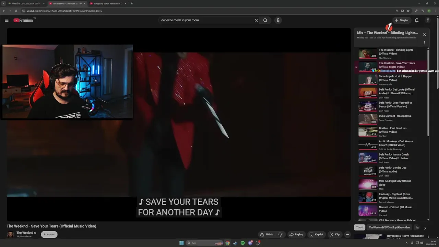Viewport: 439px width, 247px height.
Task: Open Steam from taskbar
Action: coord(235,243)
